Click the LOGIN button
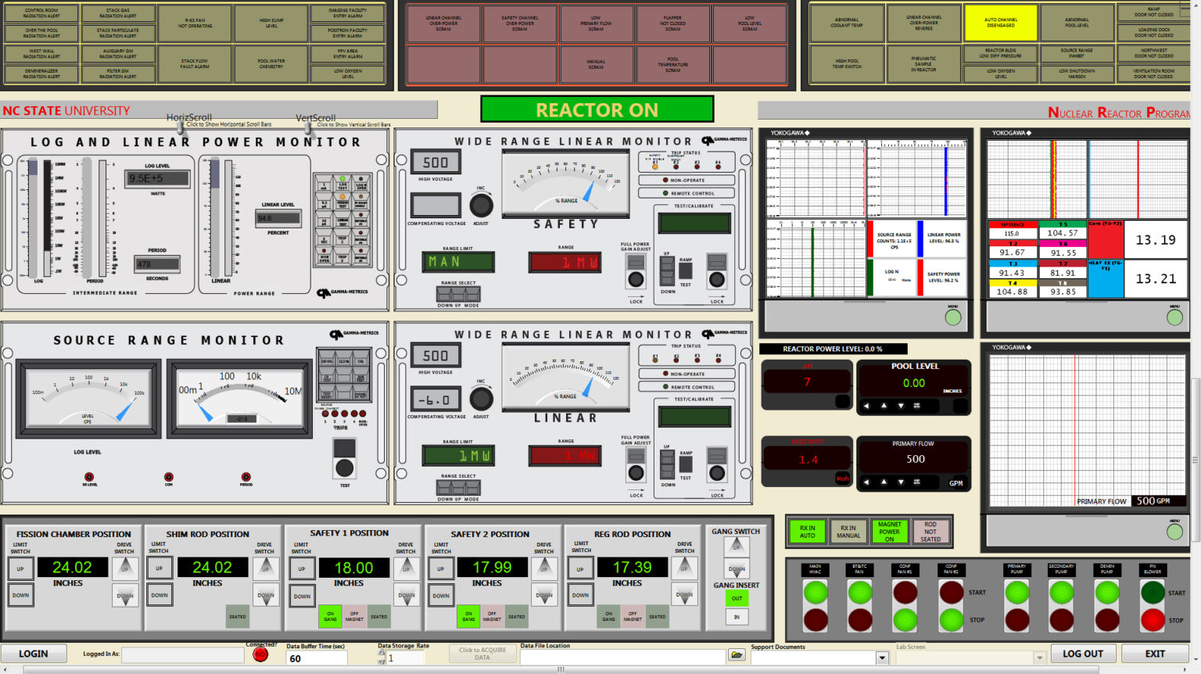Viewport: 1201px width, 674px height. [34, 653]
